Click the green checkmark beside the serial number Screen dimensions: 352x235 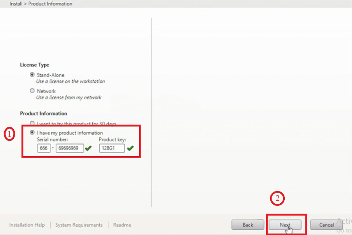point(88,148)
